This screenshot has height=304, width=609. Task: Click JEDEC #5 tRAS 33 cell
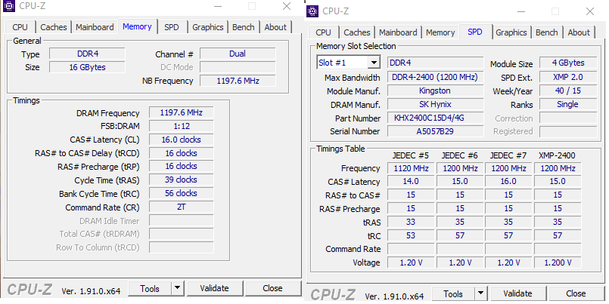(x=411, y=223)
